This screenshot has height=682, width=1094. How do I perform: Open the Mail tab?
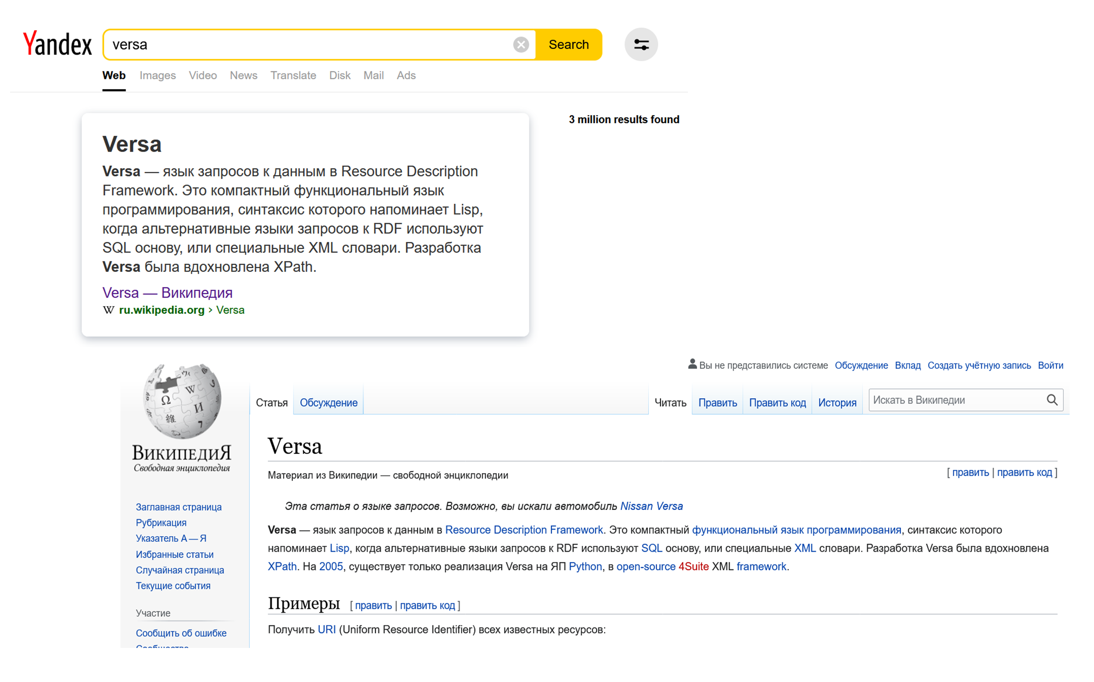(373, 75)
